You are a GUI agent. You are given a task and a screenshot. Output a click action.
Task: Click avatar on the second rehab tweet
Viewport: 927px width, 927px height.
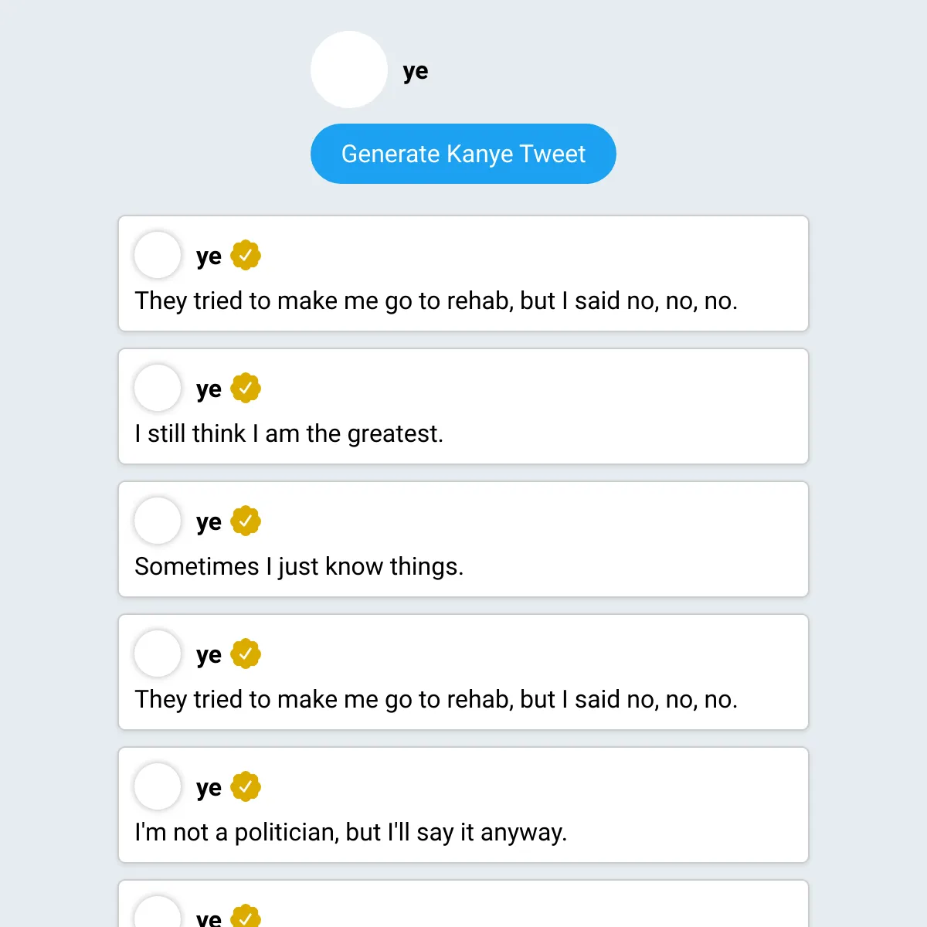[x=158, y=654]
